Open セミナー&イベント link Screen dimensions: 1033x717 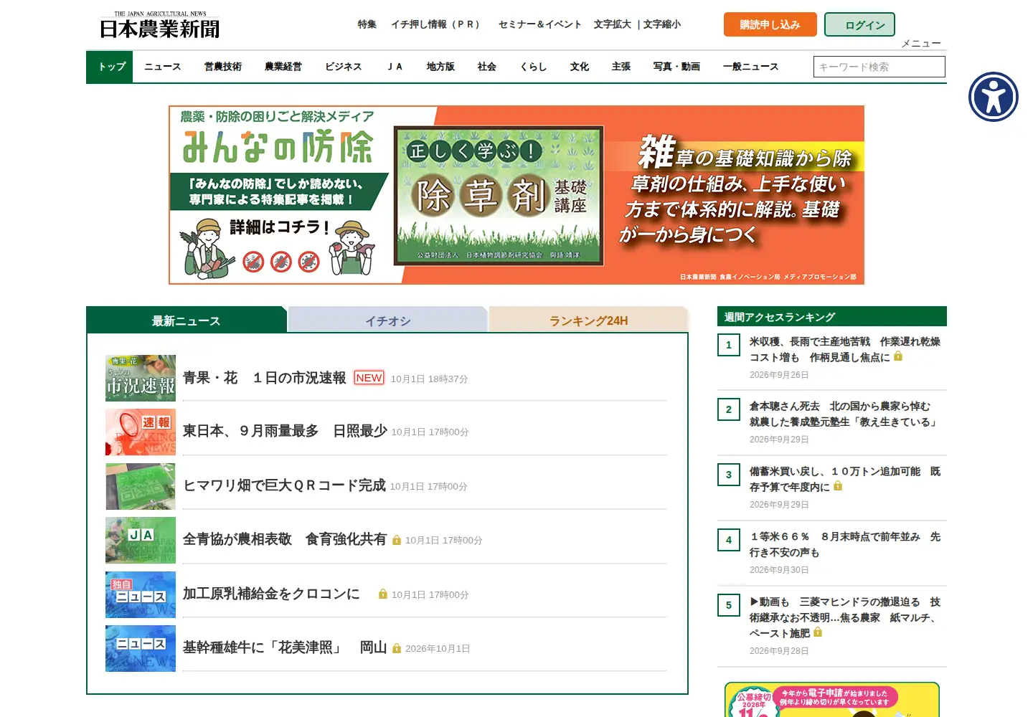click(x=540, y=24)
